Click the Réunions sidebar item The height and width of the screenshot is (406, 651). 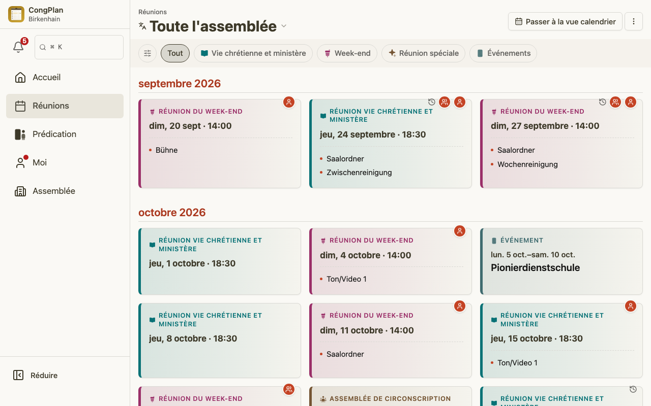point(65,106)
